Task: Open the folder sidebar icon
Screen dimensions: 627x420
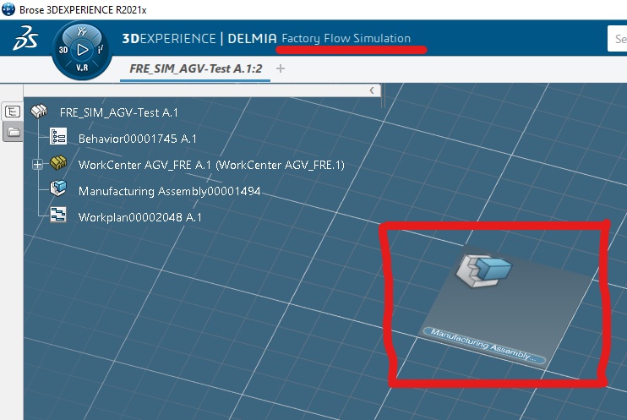Action: pyautogui.click(x=14, y=132)
